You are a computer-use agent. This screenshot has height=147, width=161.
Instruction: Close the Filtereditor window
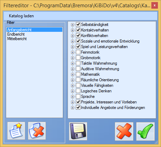(x=154, y=6)
